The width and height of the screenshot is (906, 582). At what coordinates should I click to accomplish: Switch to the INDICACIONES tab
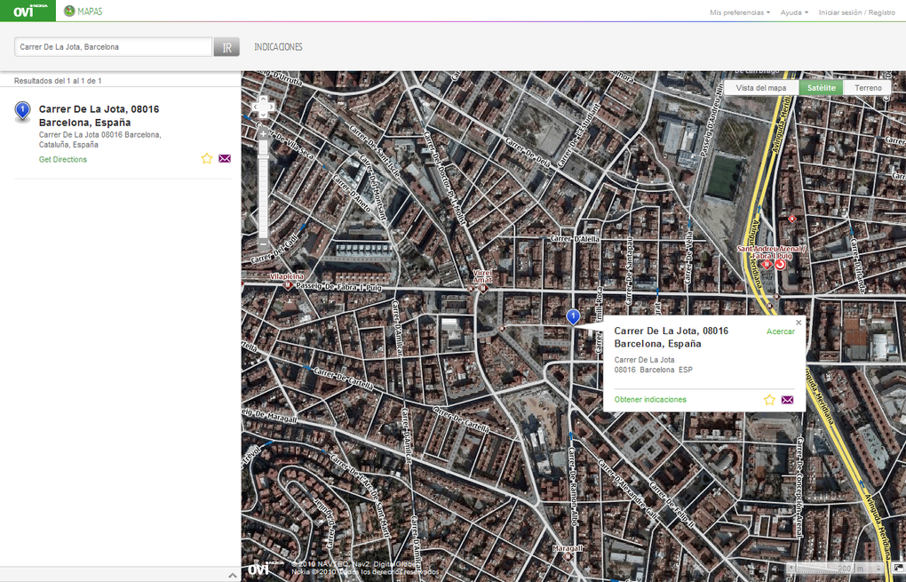(278, 46)
